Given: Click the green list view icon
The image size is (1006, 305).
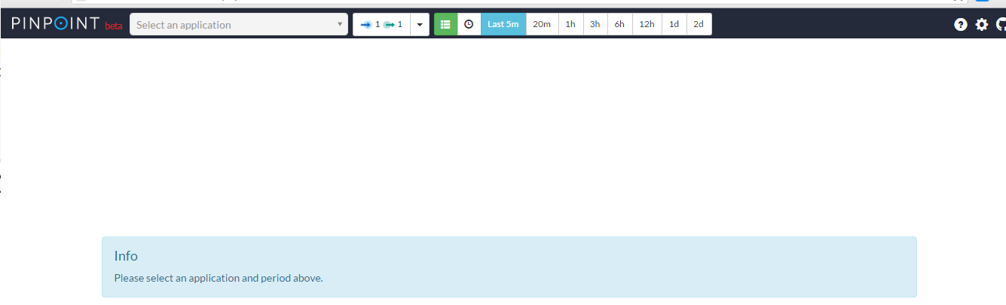Looking at the screenshot, I should [445, 25].
